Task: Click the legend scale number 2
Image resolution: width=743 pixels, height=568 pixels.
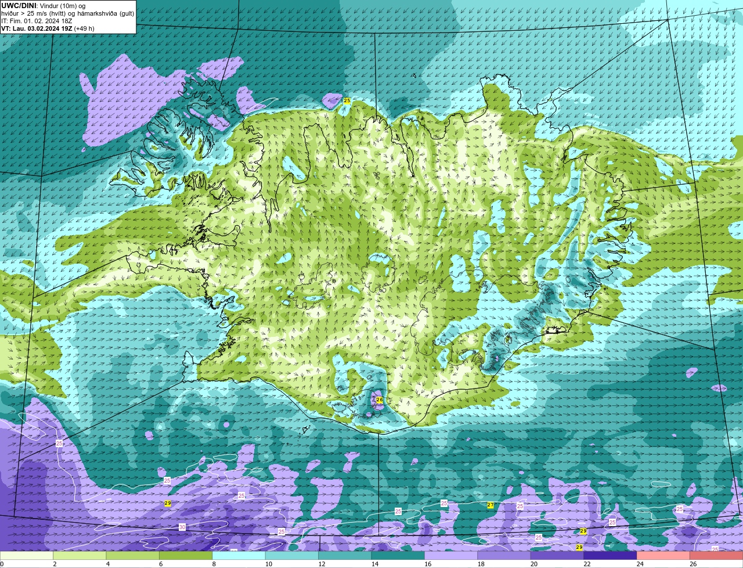Action: (55, 564)
